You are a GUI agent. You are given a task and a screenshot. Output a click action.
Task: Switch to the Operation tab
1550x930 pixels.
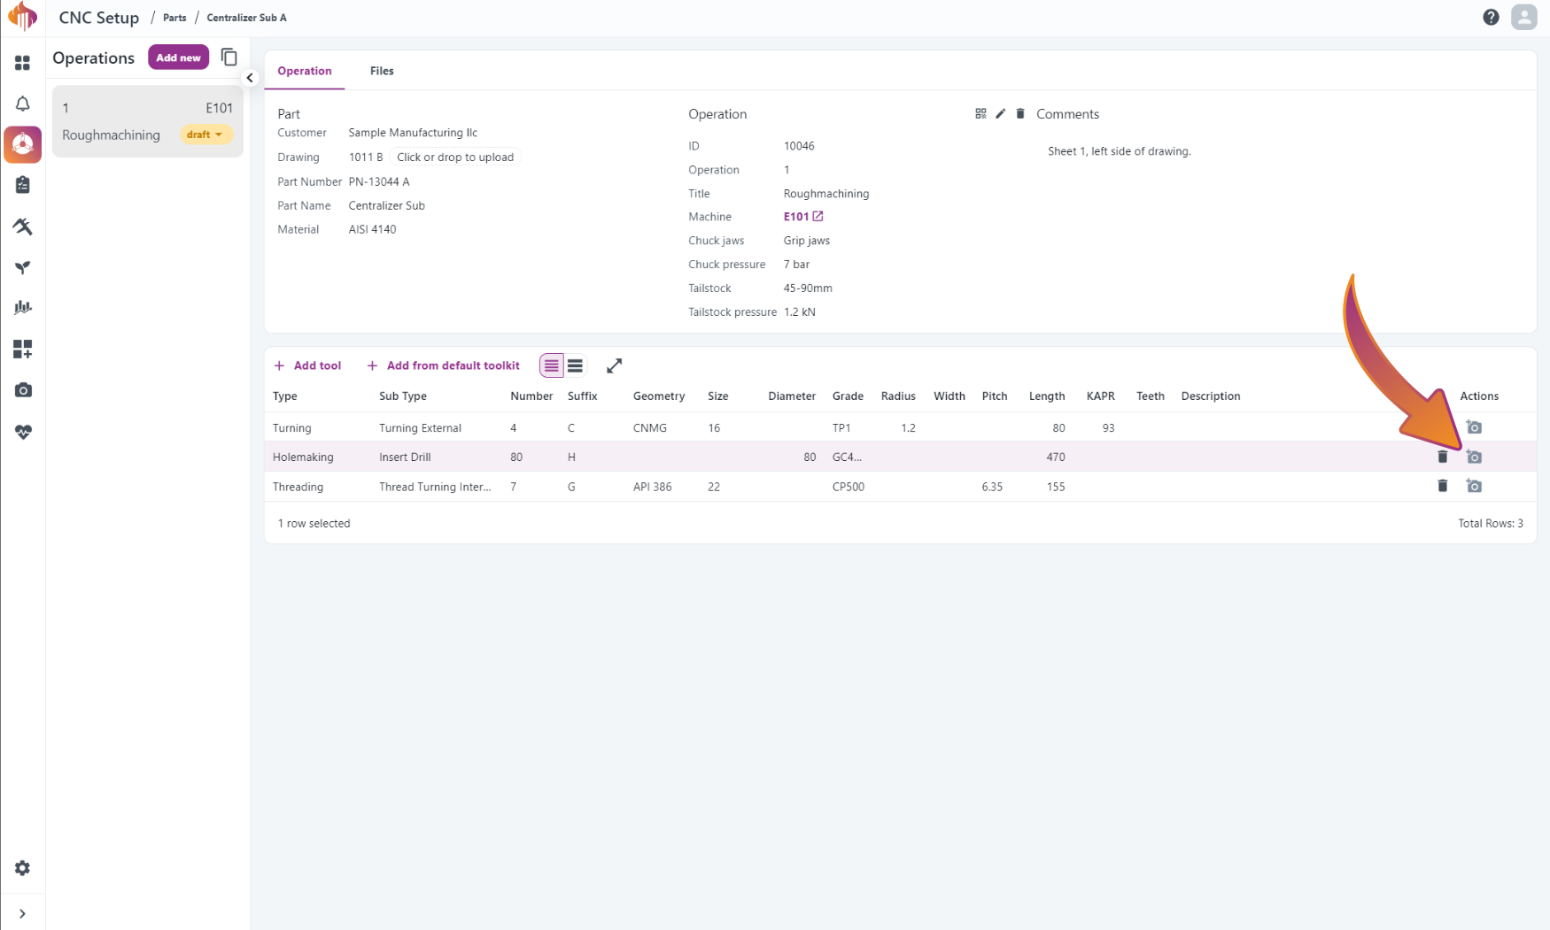304,71
